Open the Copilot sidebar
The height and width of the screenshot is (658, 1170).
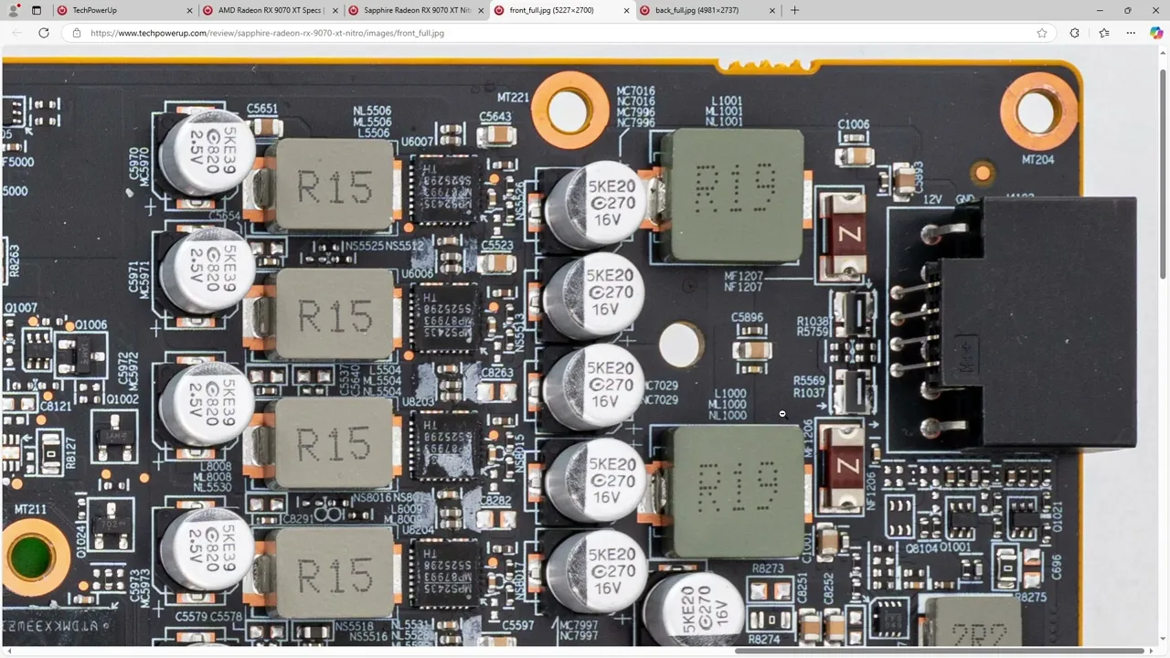[1156, 33]
